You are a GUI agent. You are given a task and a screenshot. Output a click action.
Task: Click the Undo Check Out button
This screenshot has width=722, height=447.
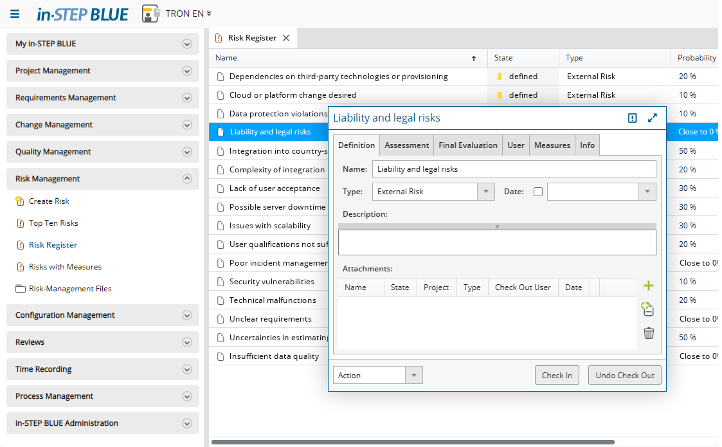[624, 376]
